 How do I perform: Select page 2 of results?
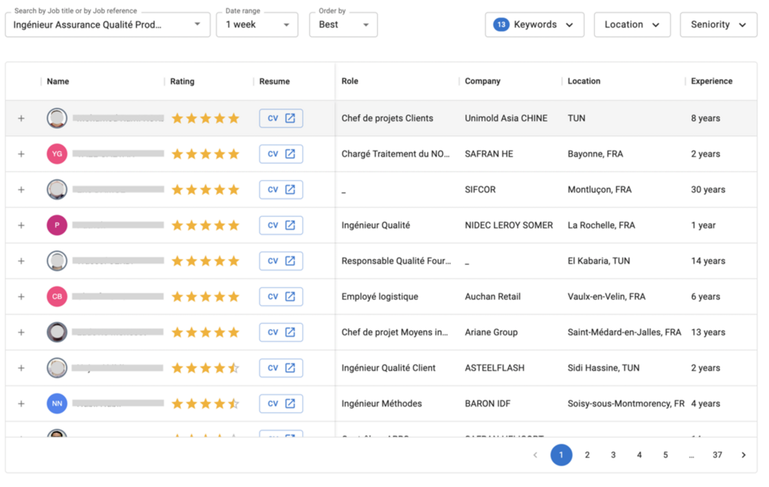click(x=587, y=455)
